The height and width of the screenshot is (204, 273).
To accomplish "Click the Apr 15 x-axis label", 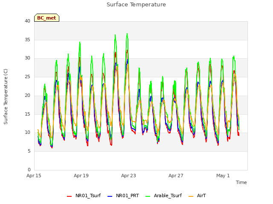I will tap(34, 176).
